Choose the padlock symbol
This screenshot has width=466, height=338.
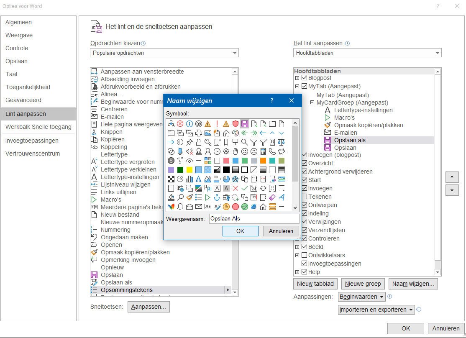(199, 142)
